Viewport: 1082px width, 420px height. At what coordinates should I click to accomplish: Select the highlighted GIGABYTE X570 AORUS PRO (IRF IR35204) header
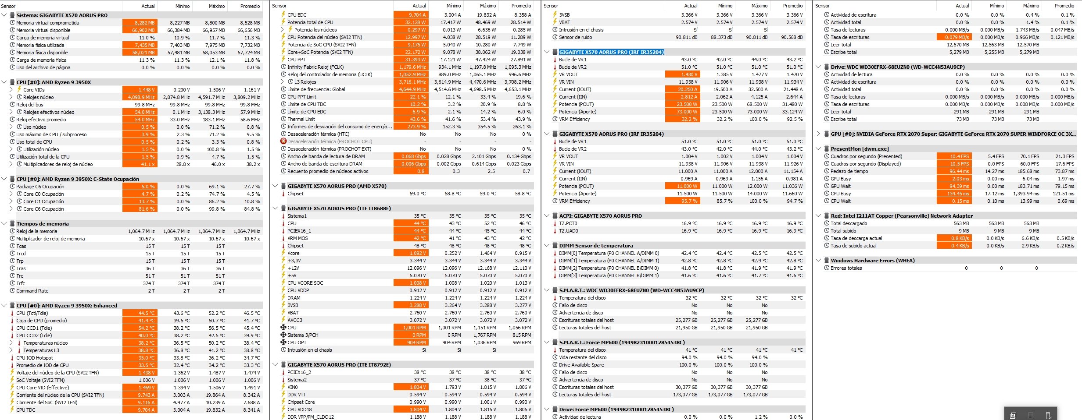[x=611, y=52]
